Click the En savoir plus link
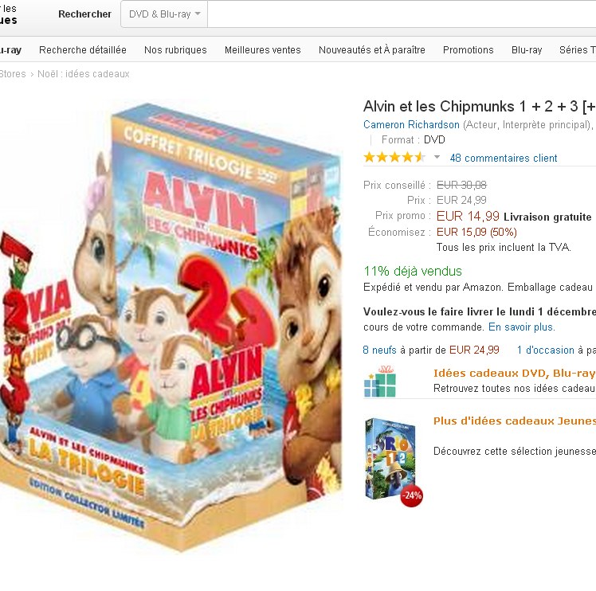Screen dimensions: 596x591 point(521,327)
